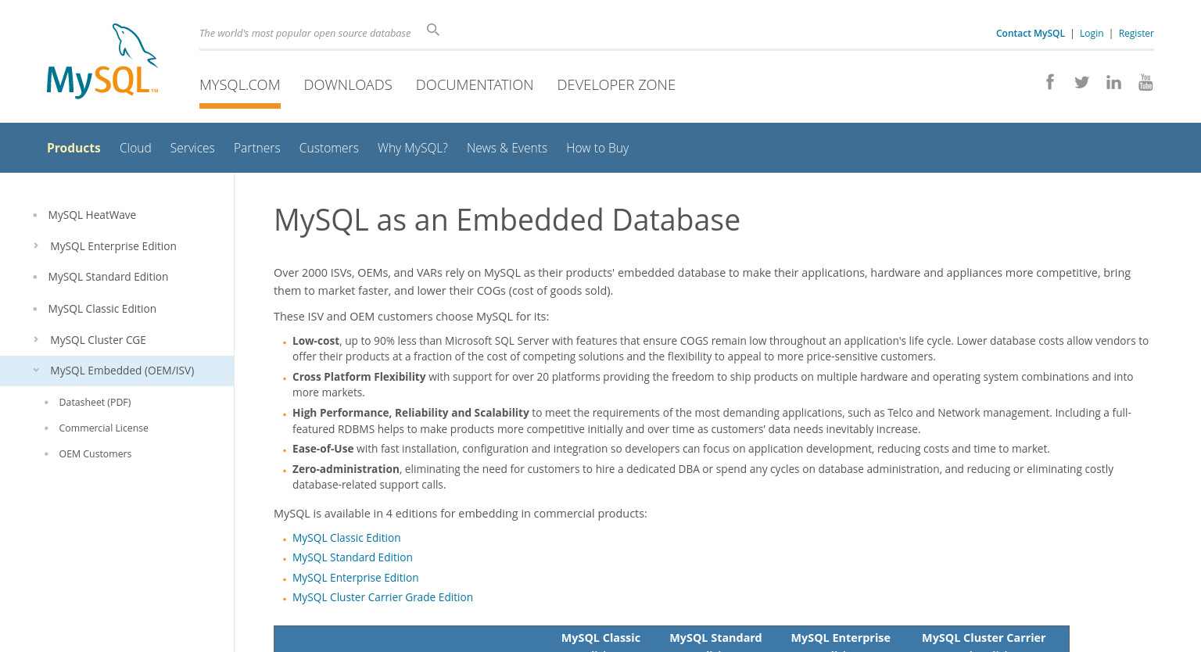Focus the search field placeholder text
The height and width of the screenshot is (652, 1201).
tap(305, 33)
